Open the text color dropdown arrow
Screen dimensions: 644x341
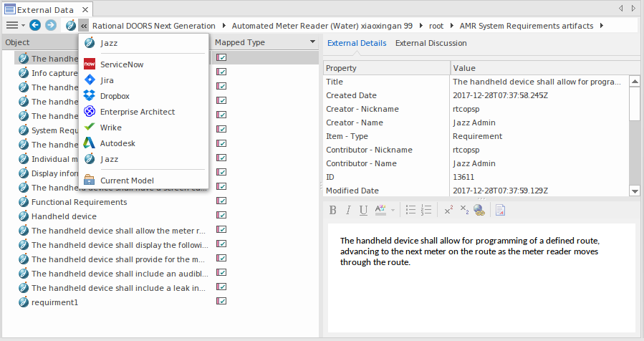tap(393, 211)
